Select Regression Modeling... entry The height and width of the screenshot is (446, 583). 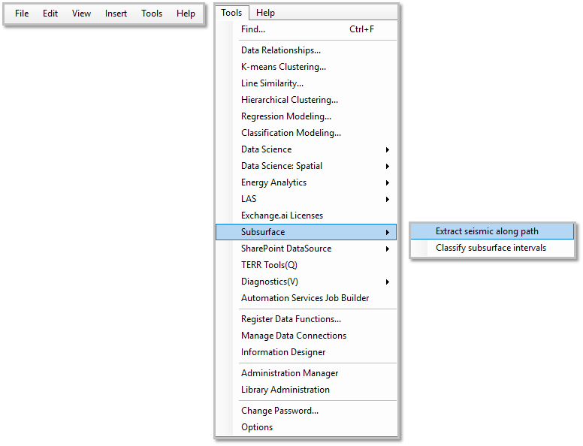307,116
